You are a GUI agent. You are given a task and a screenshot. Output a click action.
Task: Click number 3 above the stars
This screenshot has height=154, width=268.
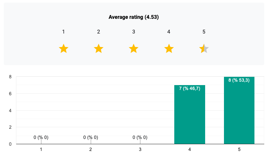(x=134, y=32)
